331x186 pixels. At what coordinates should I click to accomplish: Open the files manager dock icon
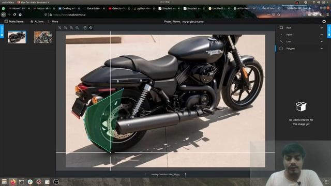[x=4, y=182]
